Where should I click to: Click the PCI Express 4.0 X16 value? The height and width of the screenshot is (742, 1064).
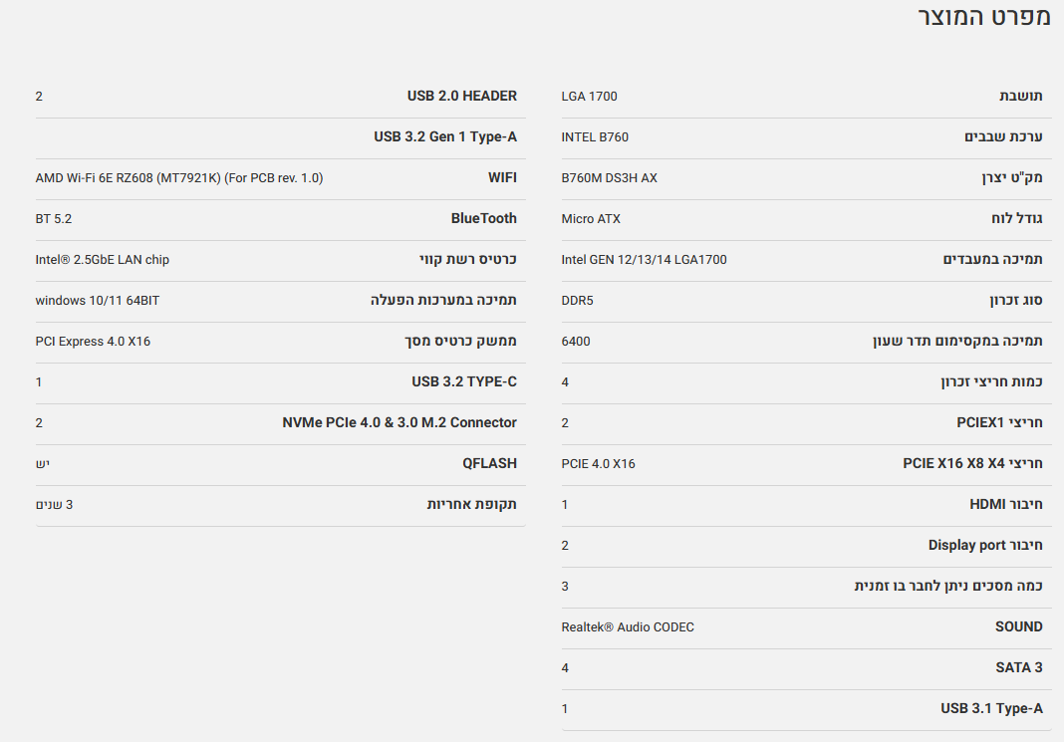93,342
